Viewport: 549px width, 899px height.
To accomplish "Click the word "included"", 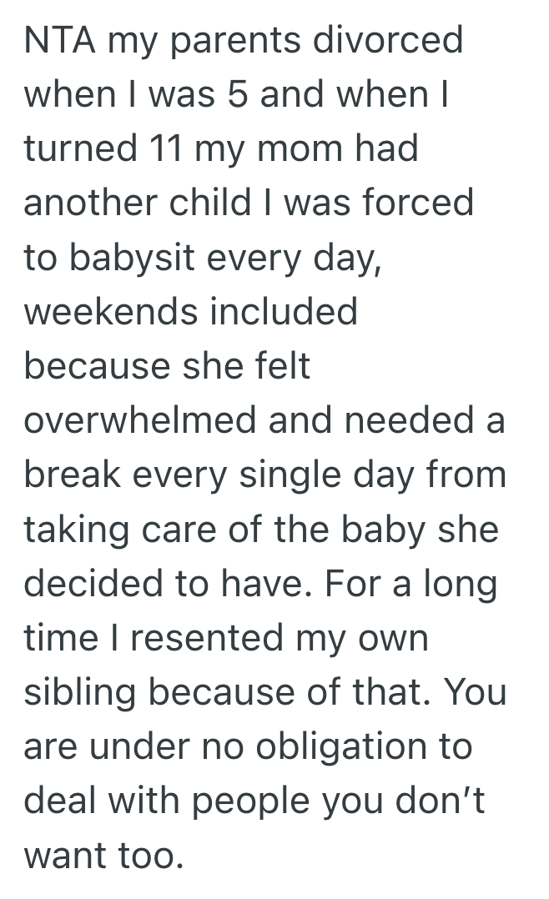I will pos(283,312).
